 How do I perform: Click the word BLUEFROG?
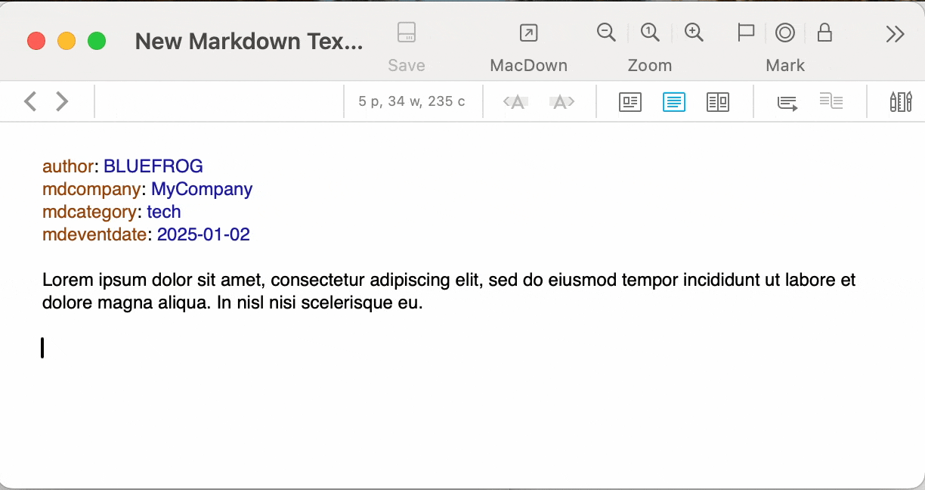point(153,166)
